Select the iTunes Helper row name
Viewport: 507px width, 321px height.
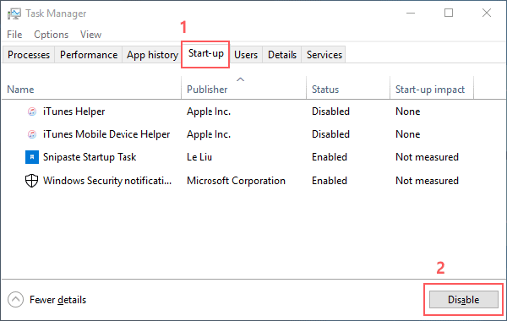[74, 112]
